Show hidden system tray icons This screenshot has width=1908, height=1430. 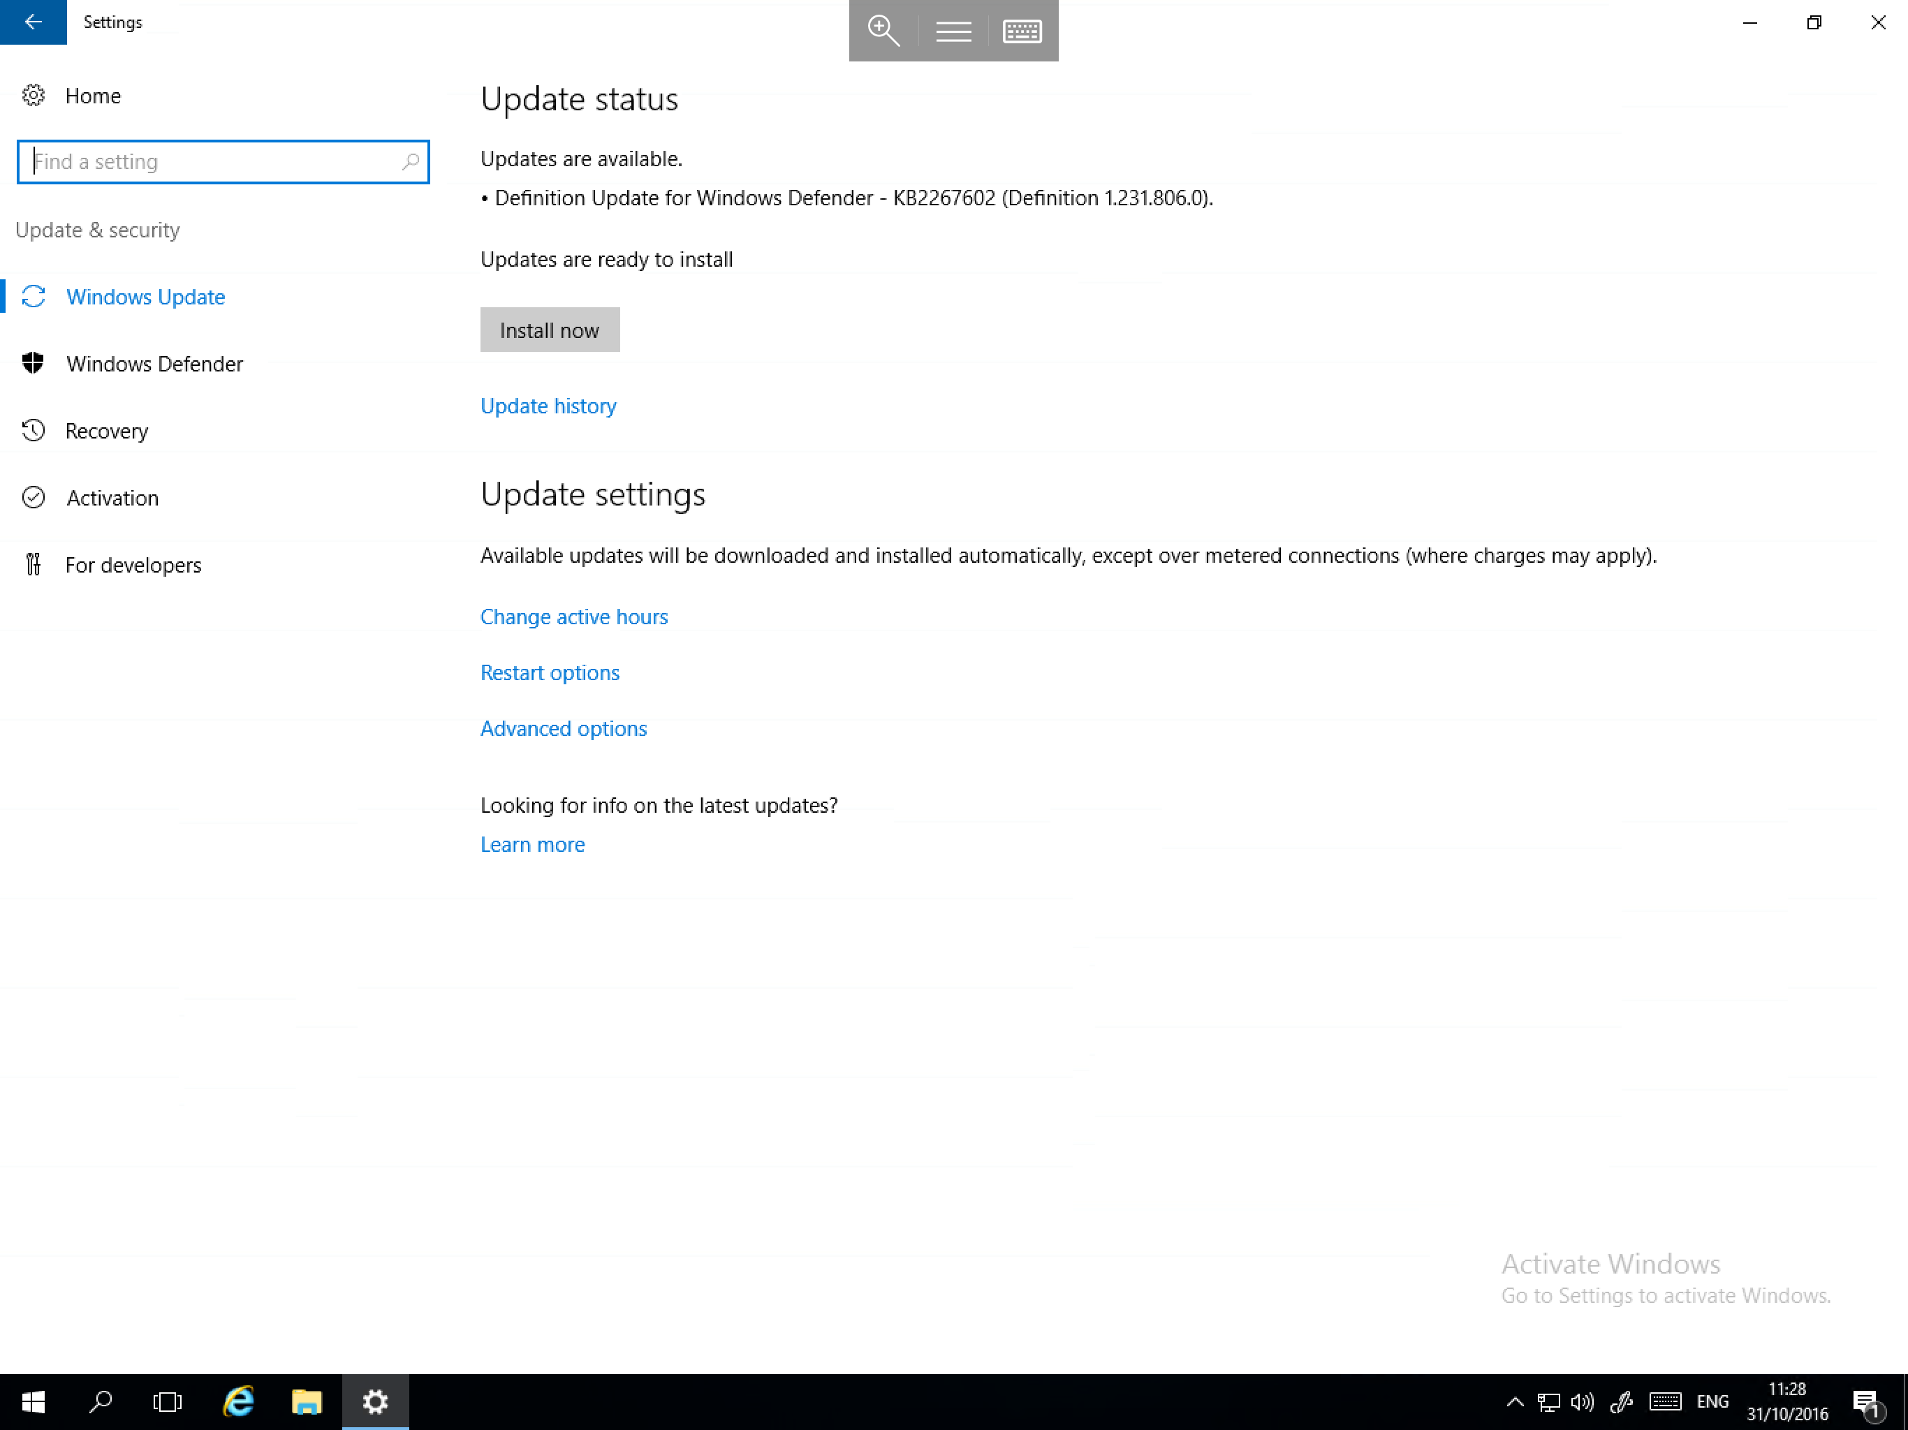[x=1515, y=1402]
